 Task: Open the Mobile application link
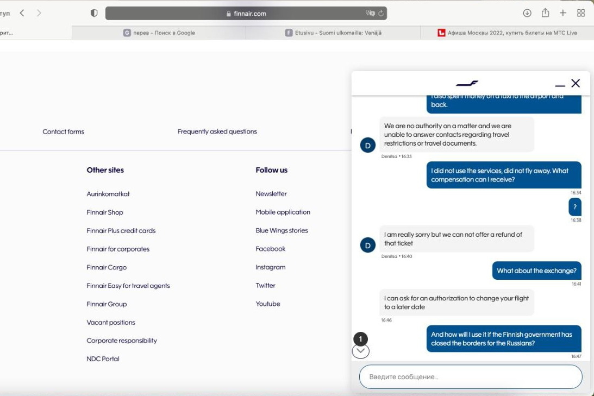click(x=283, y=212)
